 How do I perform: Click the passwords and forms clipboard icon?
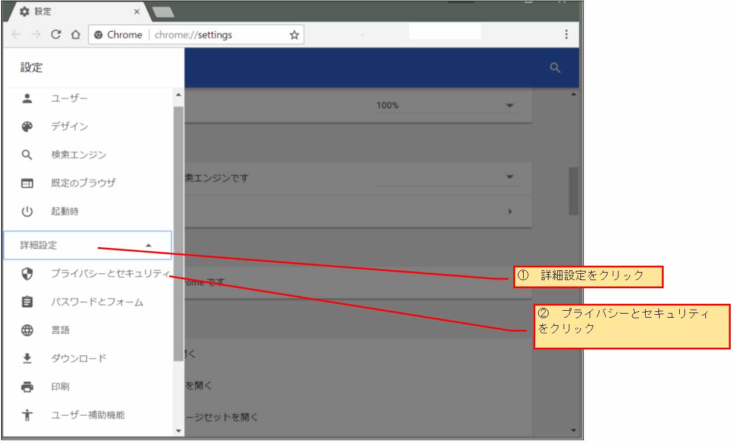pyautogui.click(x=27, y=302)
